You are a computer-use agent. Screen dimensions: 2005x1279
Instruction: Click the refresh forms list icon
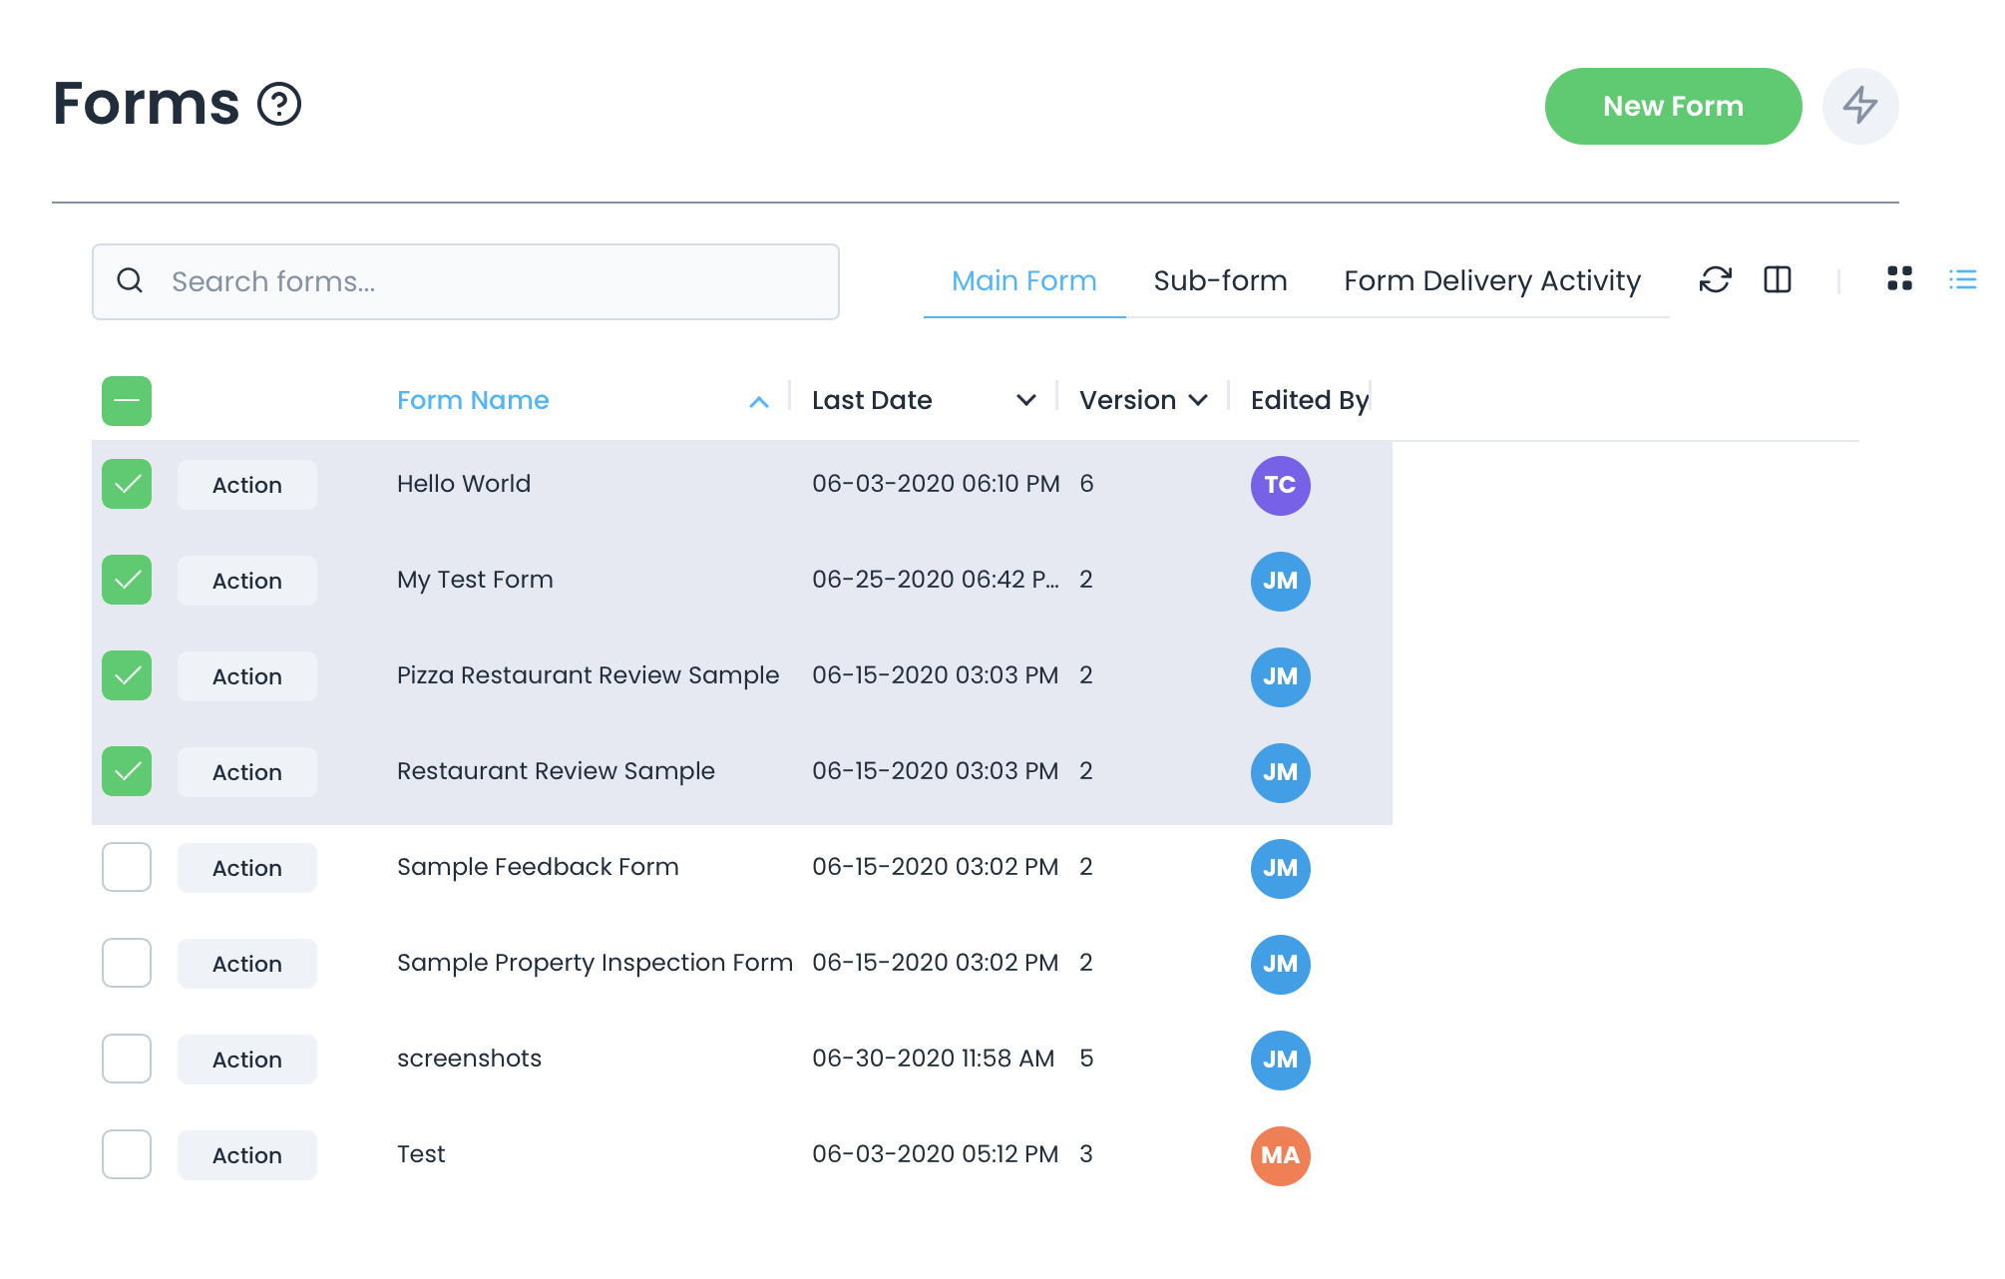(x=1715, y=280)
